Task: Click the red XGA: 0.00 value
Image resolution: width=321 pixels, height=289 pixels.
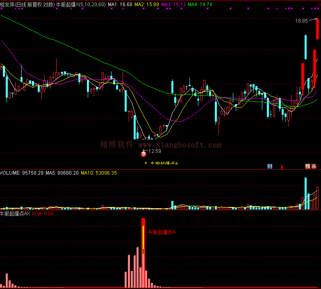Action: [x=43, y=214]
